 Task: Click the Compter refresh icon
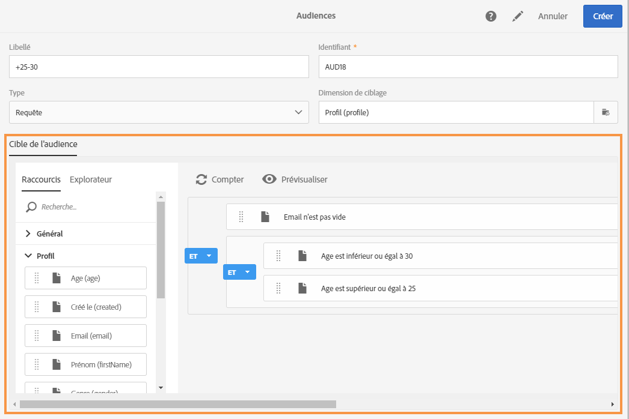[x=201, y=179]
